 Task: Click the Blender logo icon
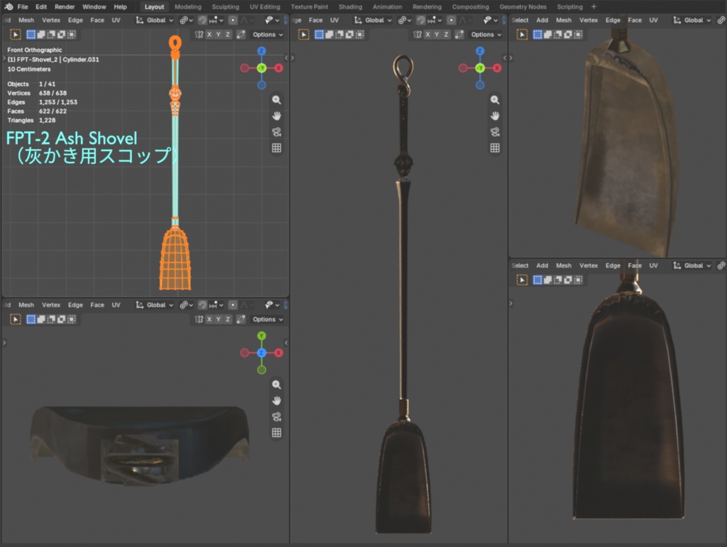tap(9, 6)
